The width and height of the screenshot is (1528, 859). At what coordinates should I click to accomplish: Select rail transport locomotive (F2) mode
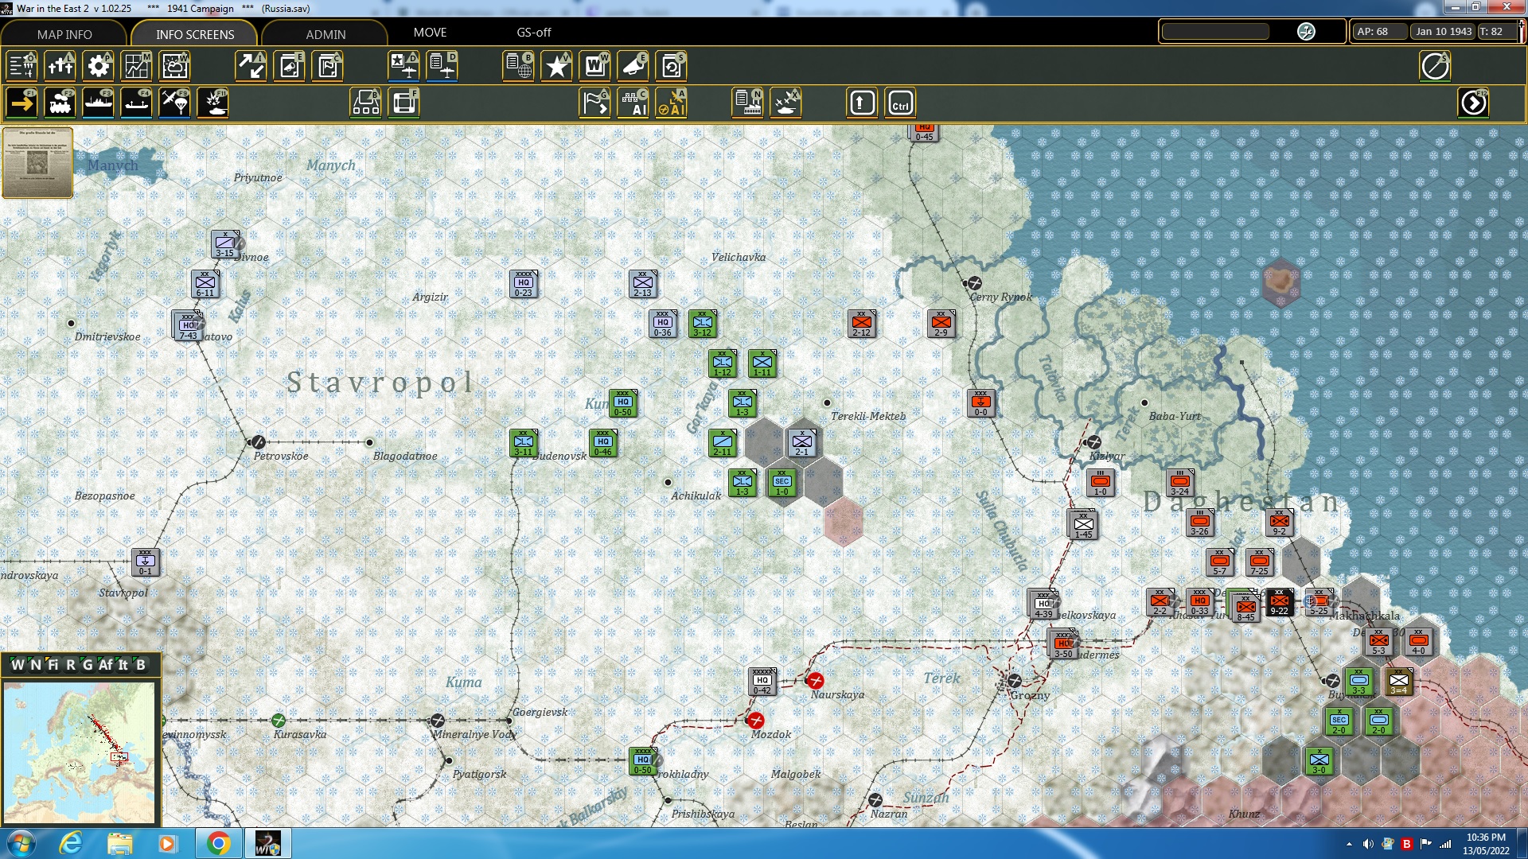pyautogui.click(x=60, y=103)
